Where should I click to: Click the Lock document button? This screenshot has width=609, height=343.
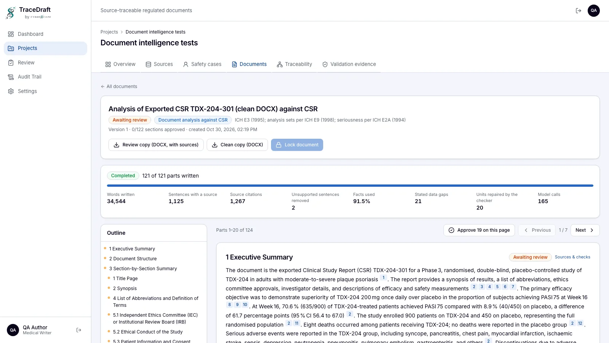point(297,145)
